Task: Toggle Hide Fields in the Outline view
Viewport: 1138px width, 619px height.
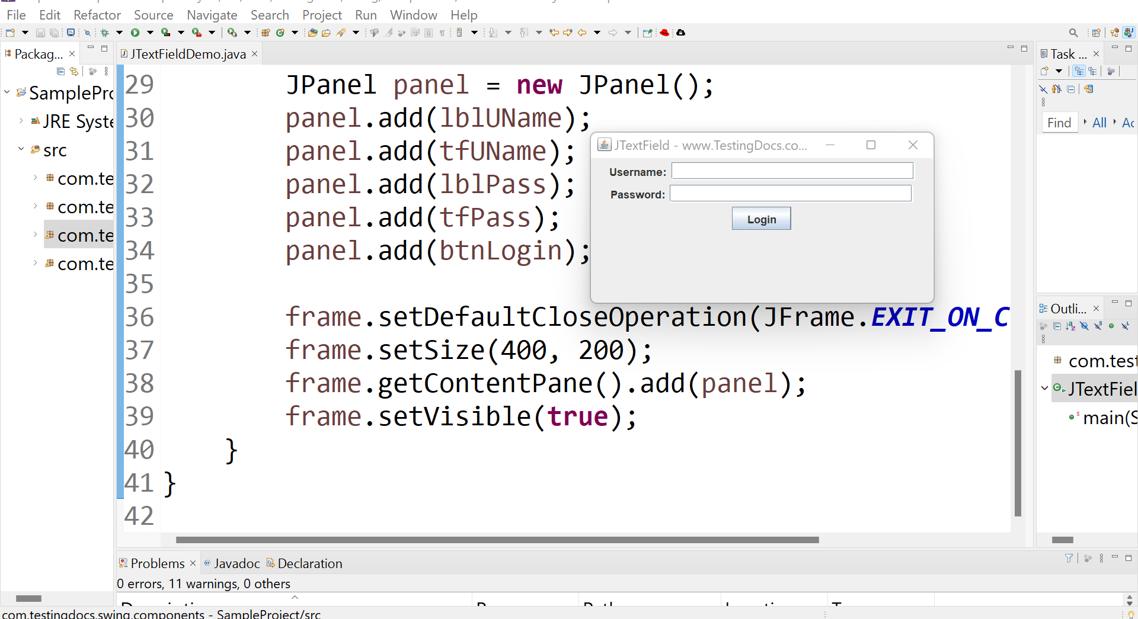Action: (x=1084, y=326)
